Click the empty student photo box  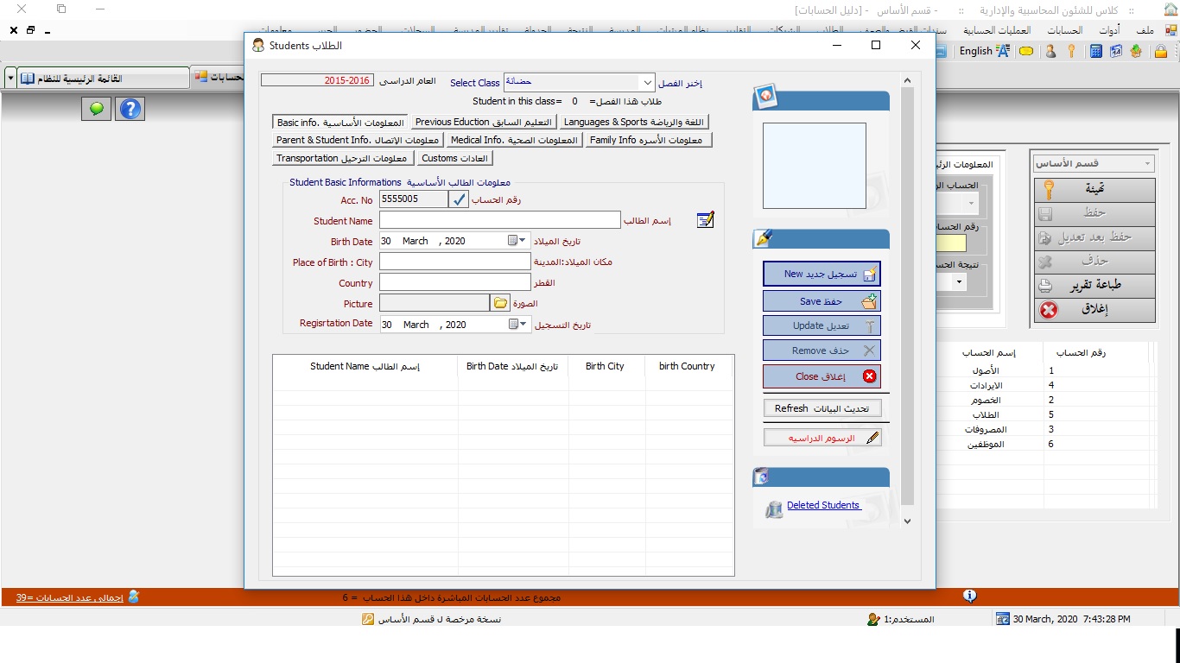pyautogui.click(x=815, y=166)
